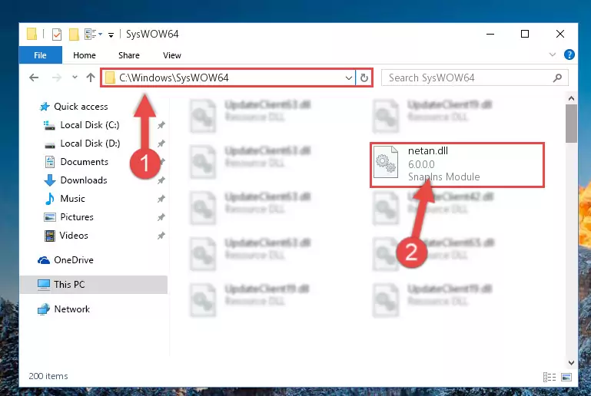Screen dimensions: 591x396
Task: Switch to the Home ribbon tab
Action: 85,55
